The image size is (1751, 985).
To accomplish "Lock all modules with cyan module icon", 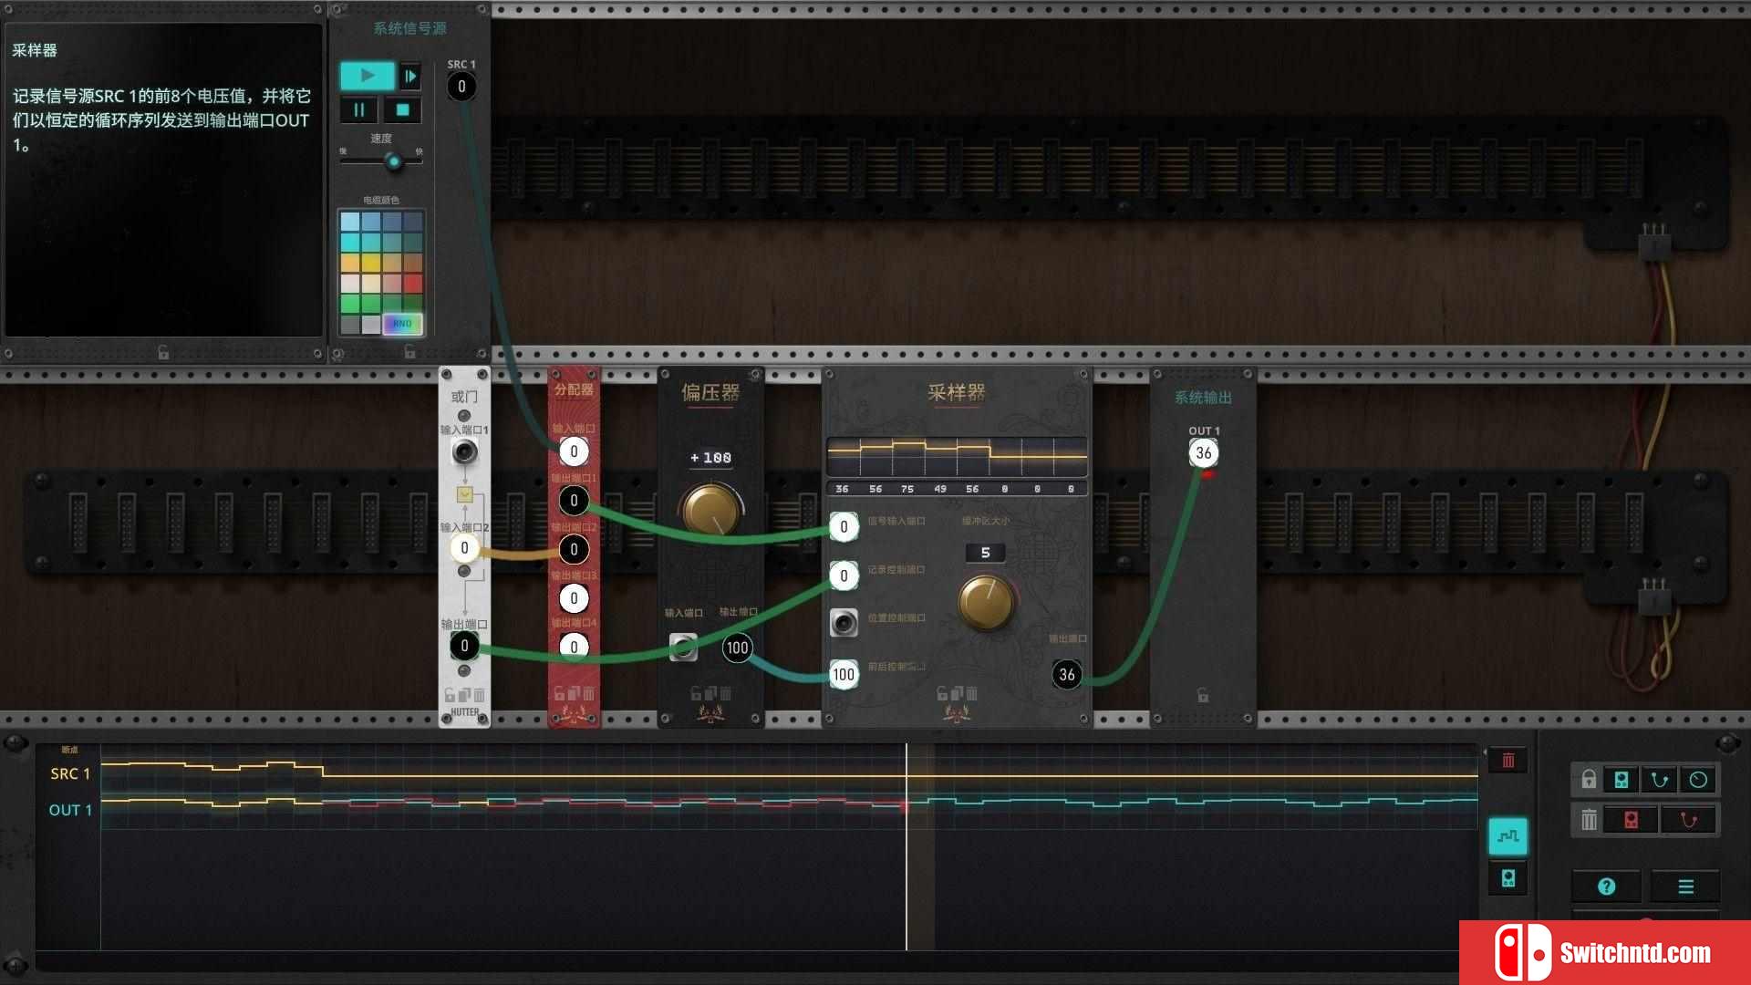I will 1621,780.
